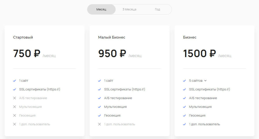259x139 pixels.
Task: Click the 950 ₽ price in Малый Бизнес
Action: [x=112, y=54]
